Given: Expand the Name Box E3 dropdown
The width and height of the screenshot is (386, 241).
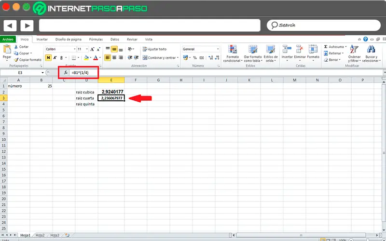Looking at the screenshot, I should coord(42,73).
